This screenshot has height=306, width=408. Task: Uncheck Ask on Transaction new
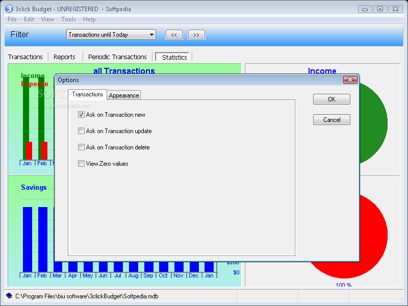point(81,114)
